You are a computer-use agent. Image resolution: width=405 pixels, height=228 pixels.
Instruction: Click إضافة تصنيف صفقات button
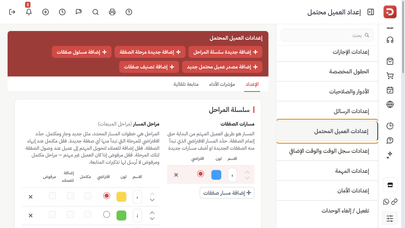(149, 67)
